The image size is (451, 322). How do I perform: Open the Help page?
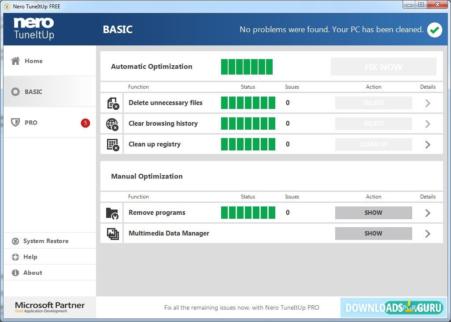50,257
